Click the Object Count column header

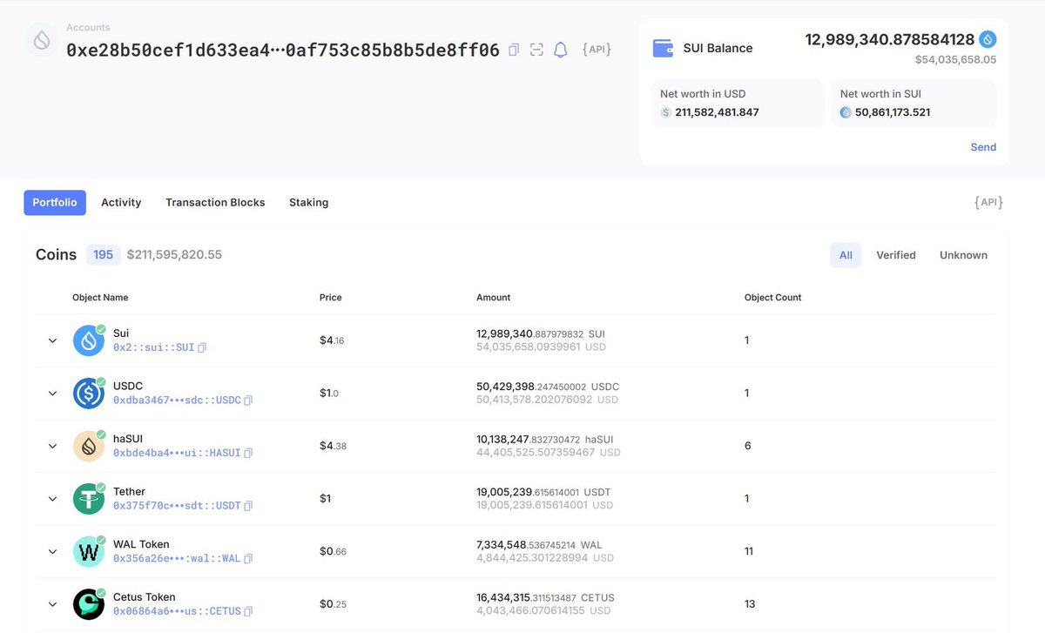point(773,298)
